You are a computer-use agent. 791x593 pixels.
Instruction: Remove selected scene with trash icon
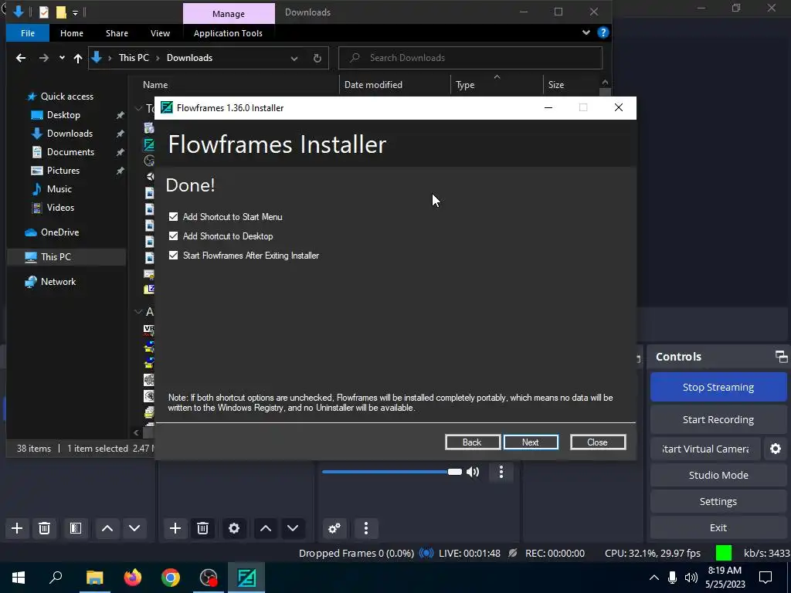tap(44, 528)
